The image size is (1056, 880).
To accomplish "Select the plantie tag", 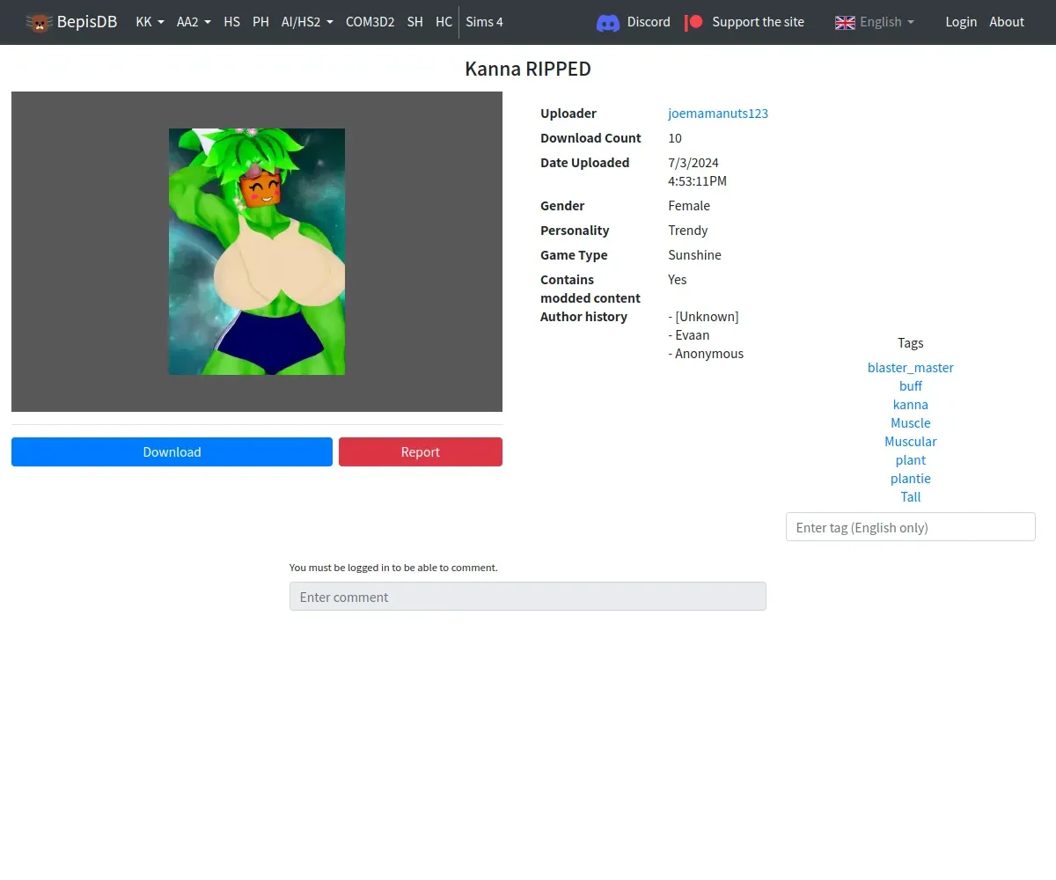I will pyautogui.click(x=911, y=479).
